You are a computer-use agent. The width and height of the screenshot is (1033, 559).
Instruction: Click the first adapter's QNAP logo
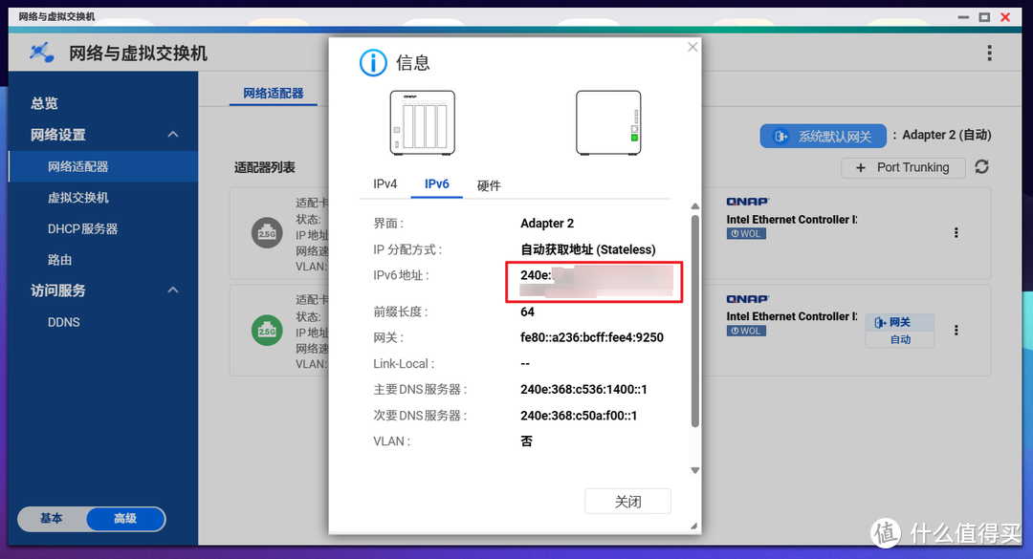point(748,202)
